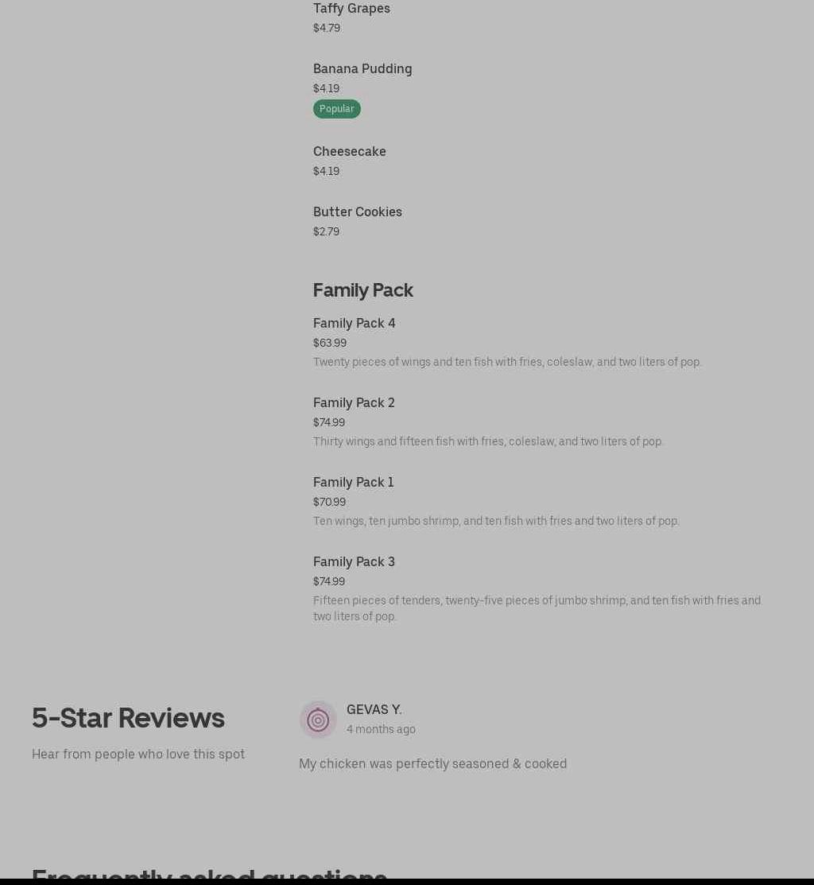The height and width of the screenshot is (885, 814).
Task: Click the Family Pack section heading
Action: [362, 290]
